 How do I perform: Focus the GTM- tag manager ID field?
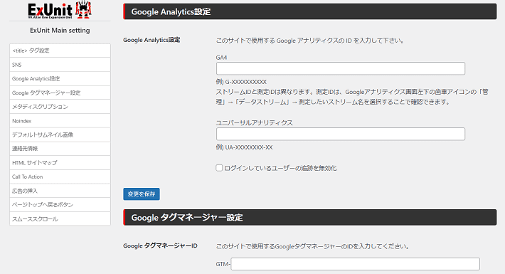(x=355, y=264)
